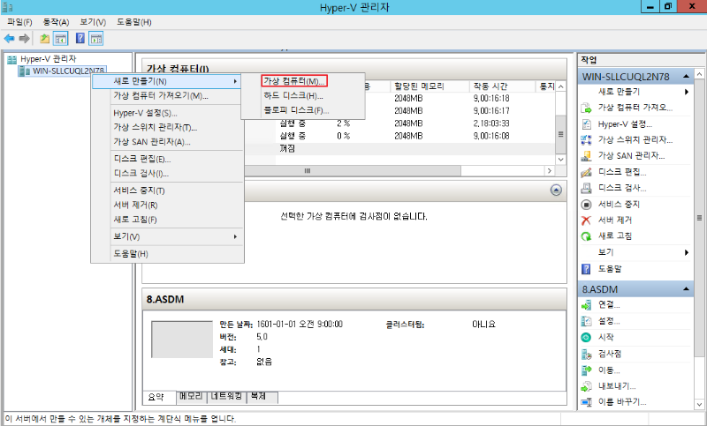This screenshot has width=707, height=426.
Task: Click the 8.ASDM virtual machine thumbnail
Action: [182, 340]
